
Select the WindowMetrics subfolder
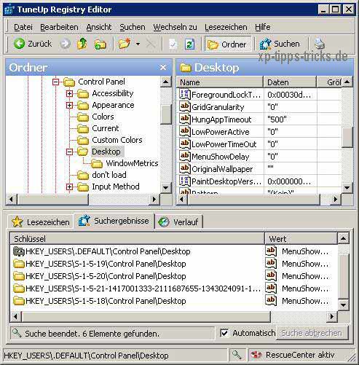coord(132,163)
